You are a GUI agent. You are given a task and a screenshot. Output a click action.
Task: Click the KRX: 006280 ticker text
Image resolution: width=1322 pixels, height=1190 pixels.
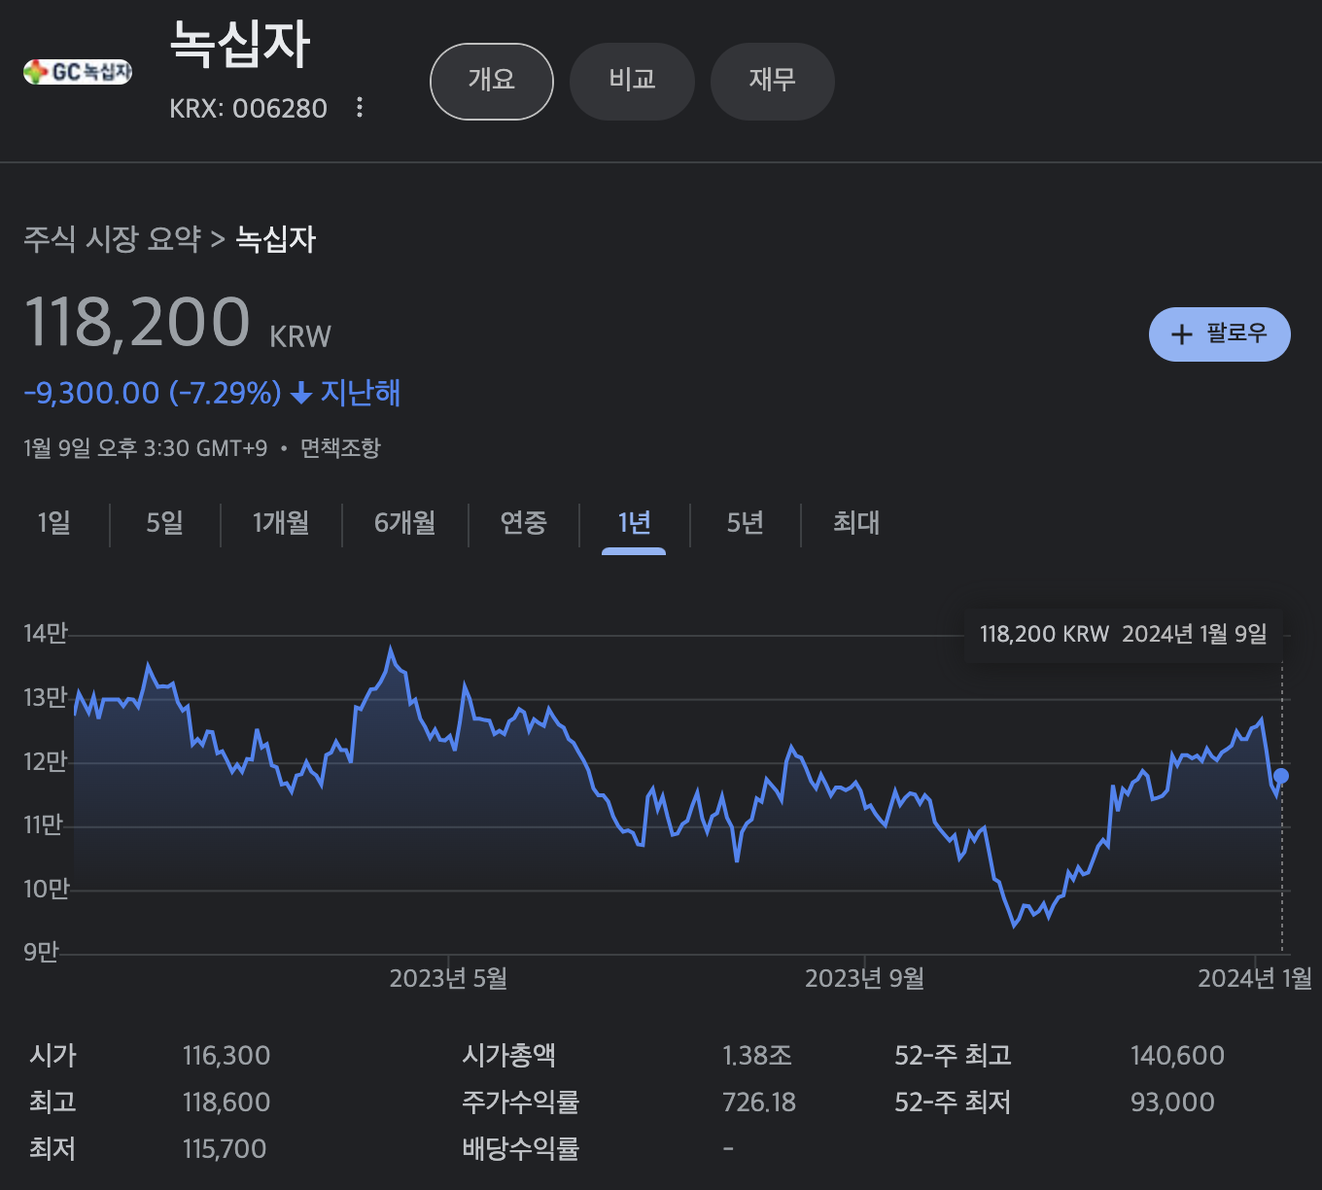pos(249,108)
